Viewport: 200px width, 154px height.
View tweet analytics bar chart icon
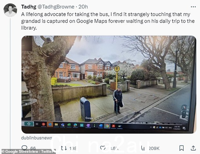(x=143, y=148)
